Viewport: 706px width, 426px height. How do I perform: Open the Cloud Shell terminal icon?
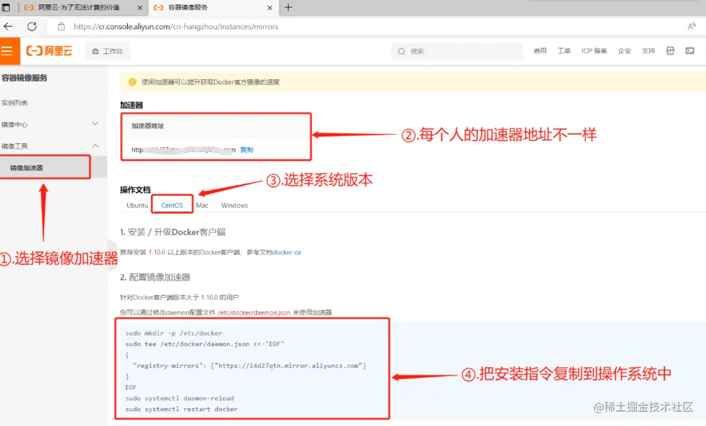[x=690, y=51]
